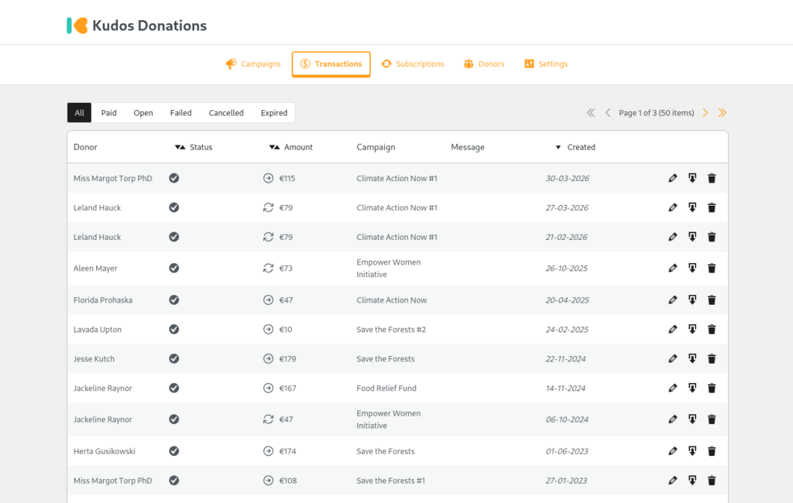Screen dimensions: 793x503
Task: Edit the Herta Gusikowski transaction
Action: [x=672, y=451]
